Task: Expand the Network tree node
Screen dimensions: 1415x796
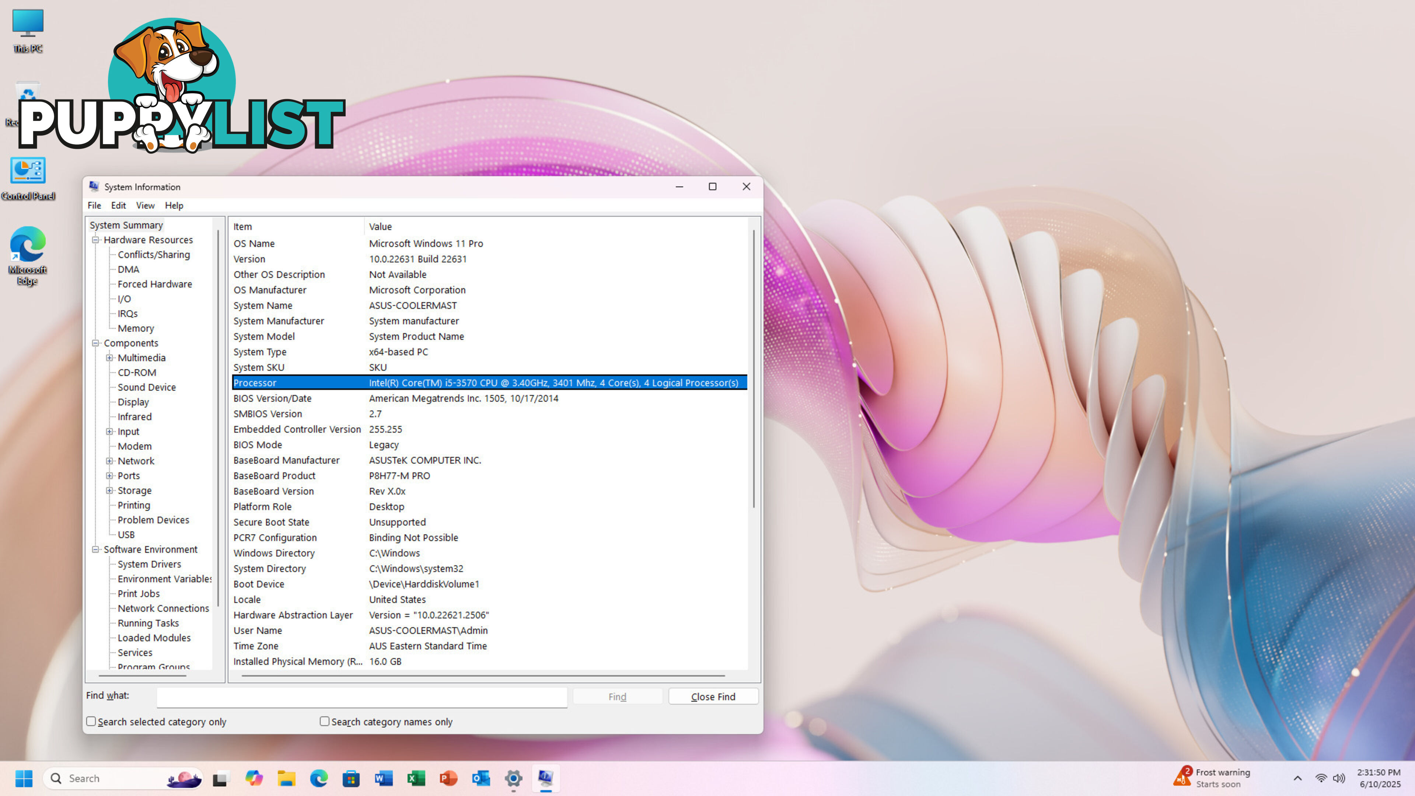Action: point(109,461)
